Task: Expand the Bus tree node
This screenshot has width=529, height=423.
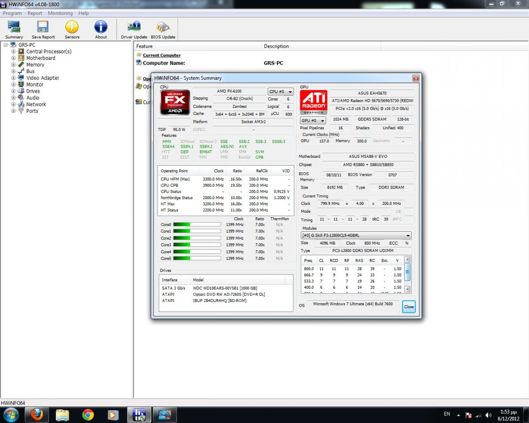Action: [x=13, y=71]
